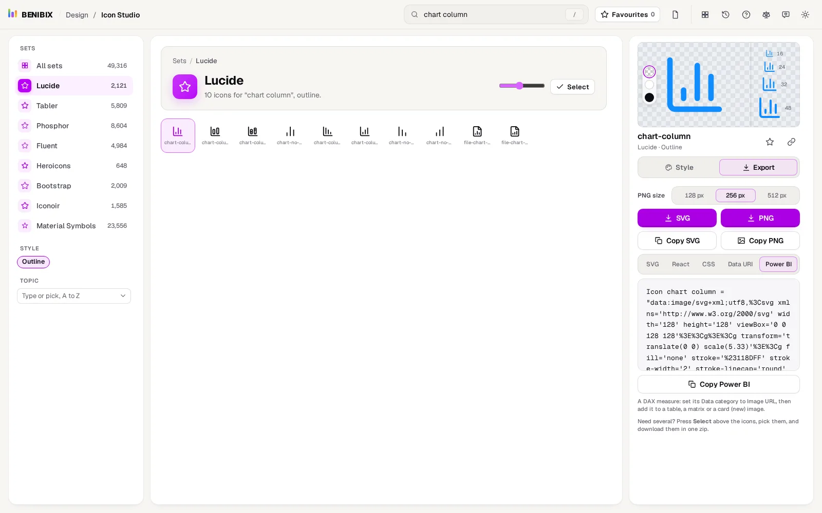Click the Benibix logo
This screenshot has width=822, height=513.
(x=30, y=14)
